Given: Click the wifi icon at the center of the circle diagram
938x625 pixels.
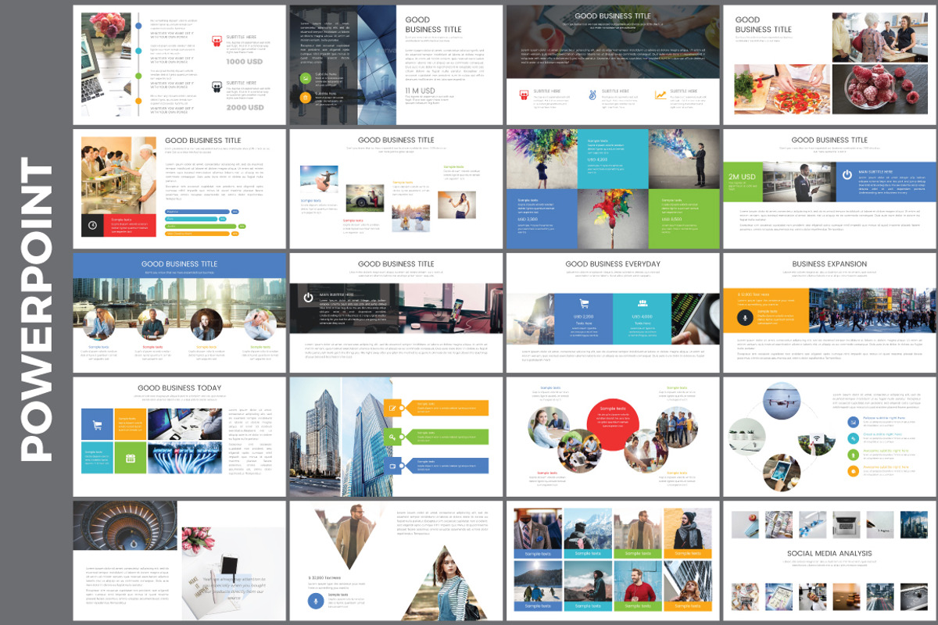Looking at the screenshot, I should point(815,439).
